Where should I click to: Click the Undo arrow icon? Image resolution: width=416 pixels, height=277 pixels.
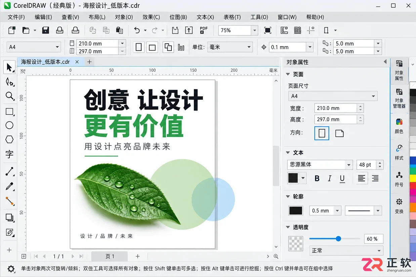(x=137, y=30)
